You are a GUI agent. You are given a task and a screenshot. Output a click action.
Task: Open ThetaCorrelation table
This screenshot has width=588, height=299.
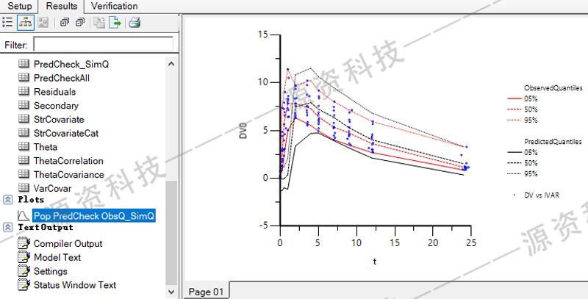[x=68, y=161]
